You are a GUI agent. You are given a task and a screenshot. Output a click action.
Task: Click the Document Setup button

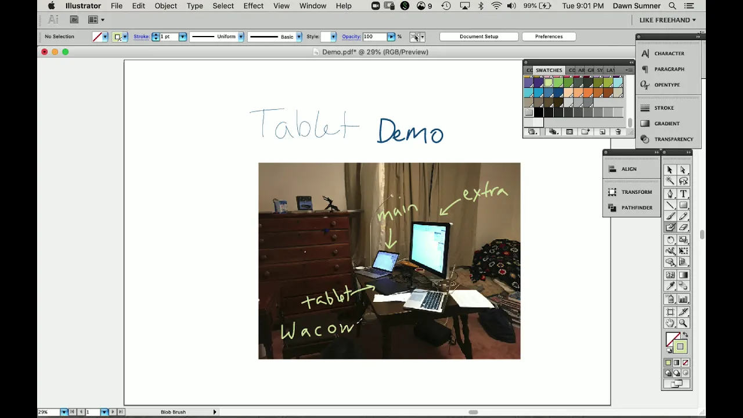479,37
